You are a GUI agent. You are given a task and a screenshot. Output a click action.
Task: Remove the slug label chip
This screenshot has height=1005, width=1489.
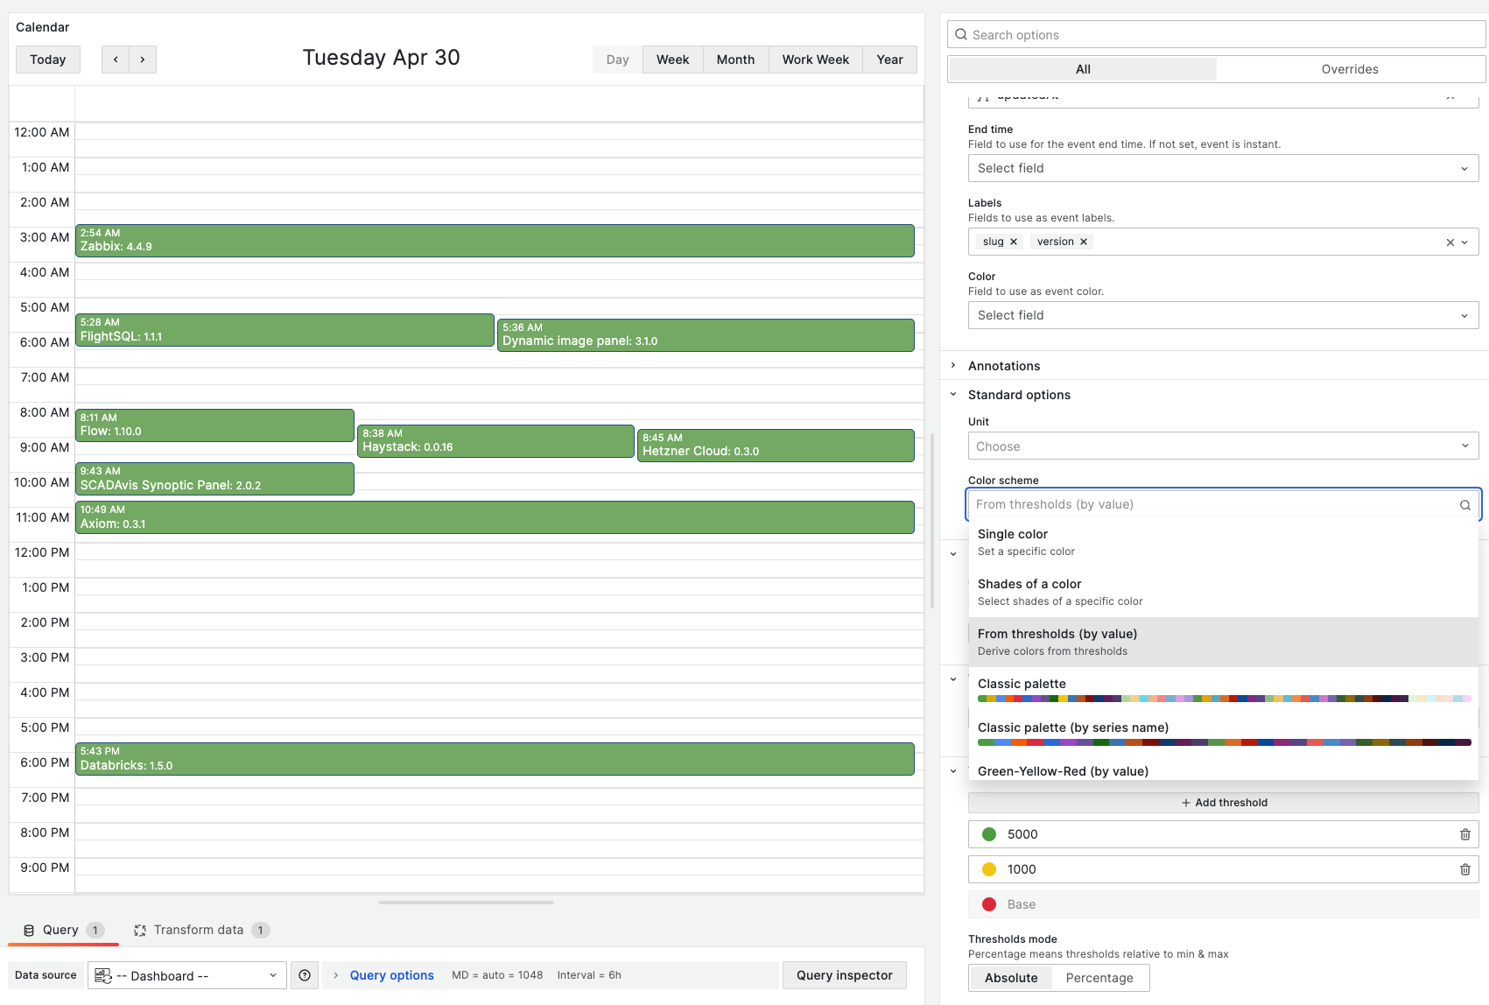pos(1013,241)
